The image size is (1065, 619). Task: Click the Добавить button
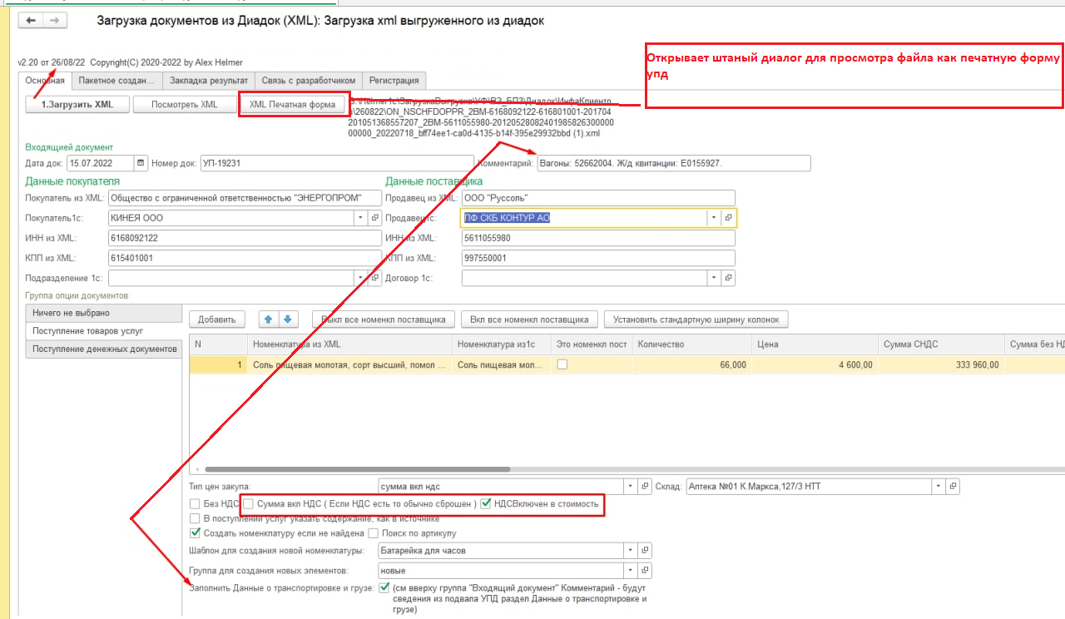217,319
